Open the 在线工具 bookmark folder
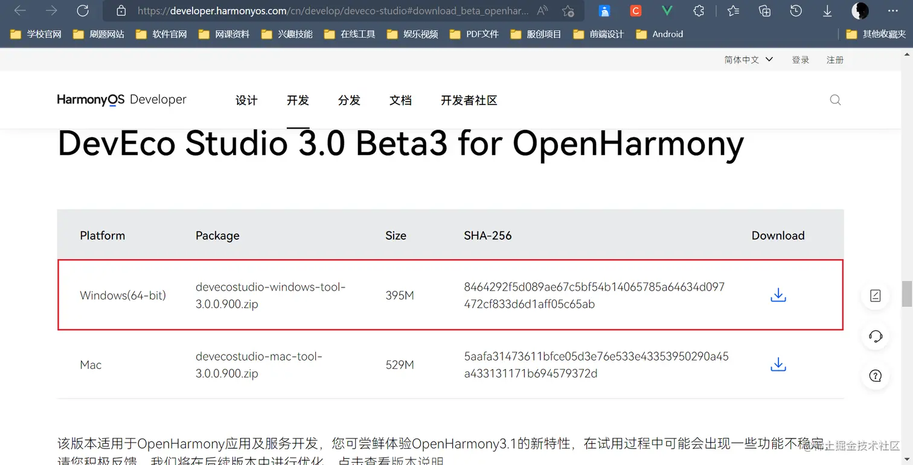Viewport: 913px width, 465px height. [x=350, y=34]
